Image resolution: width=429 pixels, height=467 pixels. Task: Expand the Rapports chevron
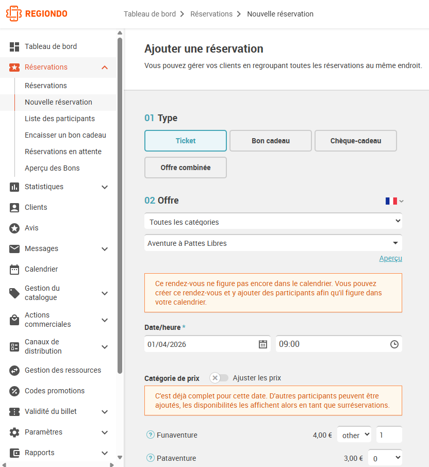pyautogui.click(x=105, y=453)
